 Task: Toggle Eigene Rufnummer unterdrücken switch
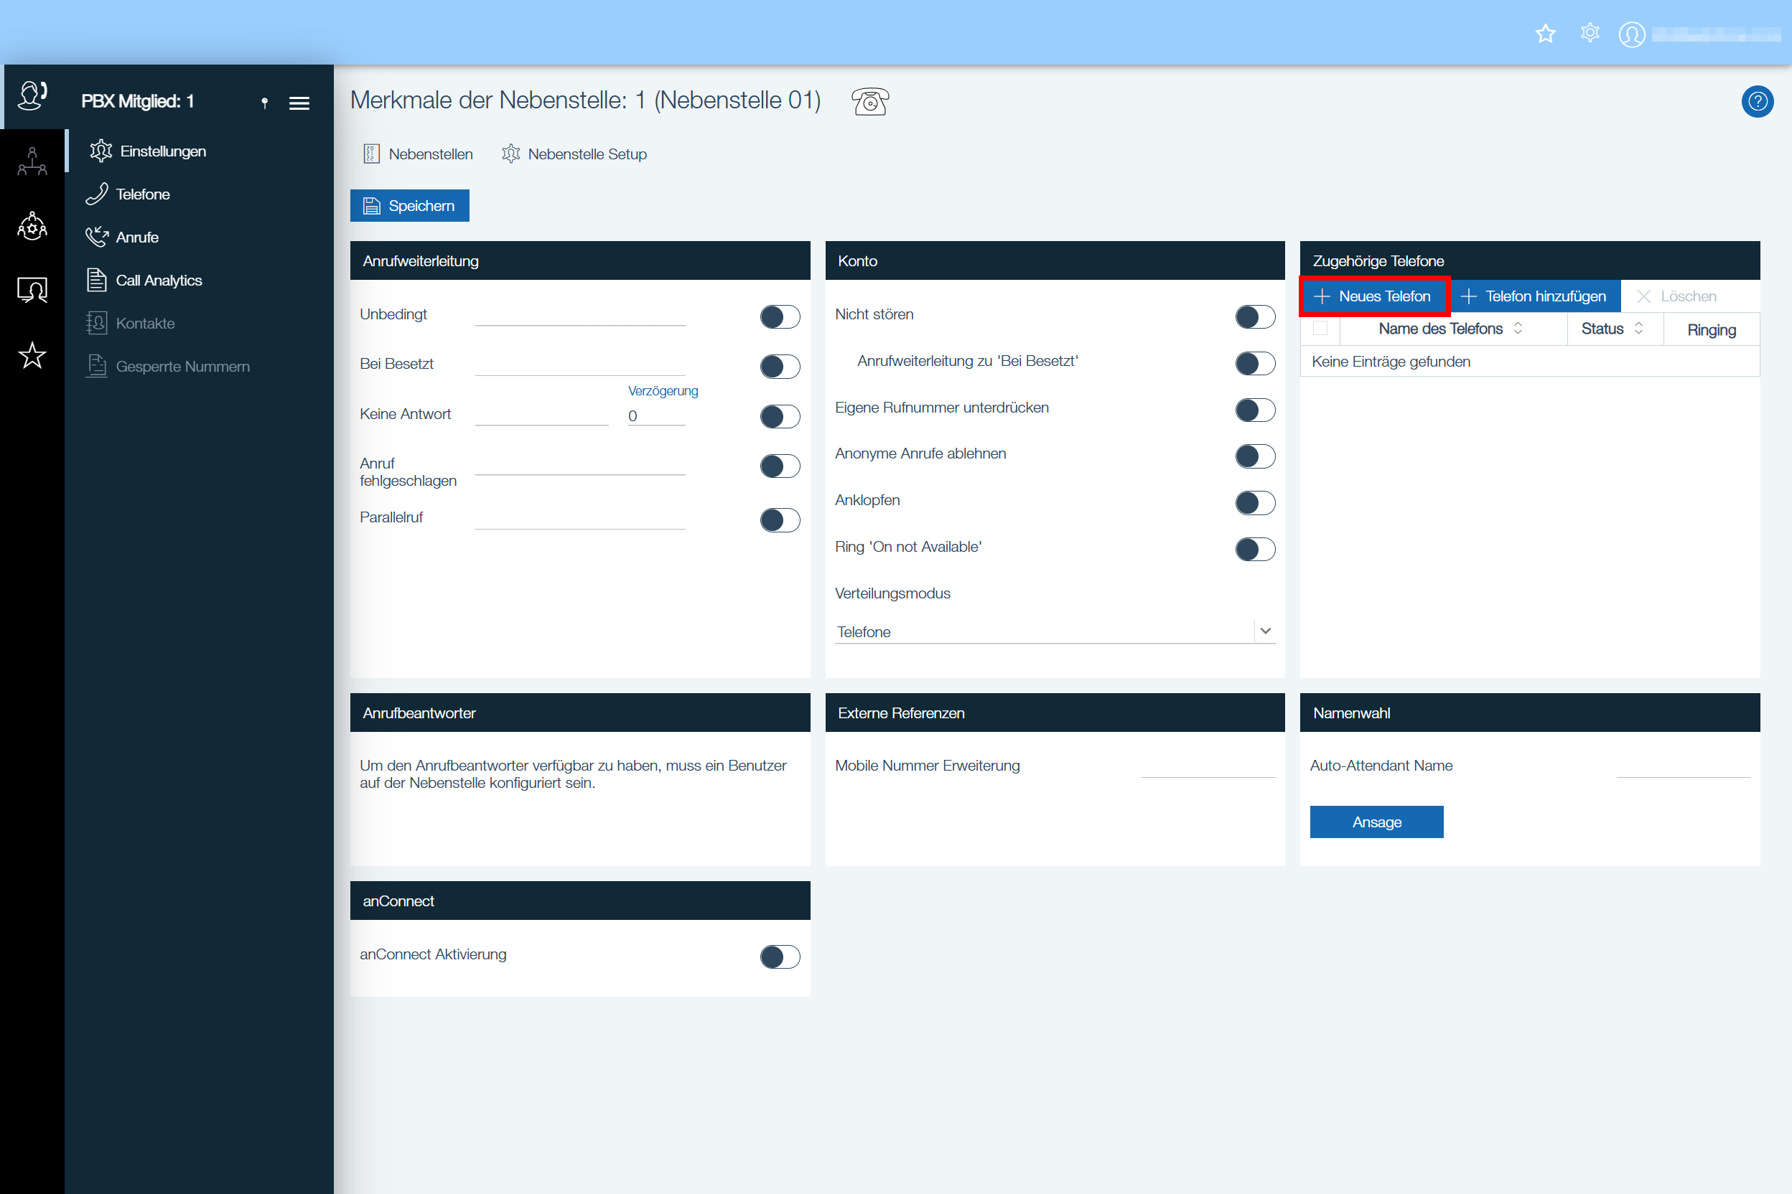pyautogui.click(x=1255, y=410)
